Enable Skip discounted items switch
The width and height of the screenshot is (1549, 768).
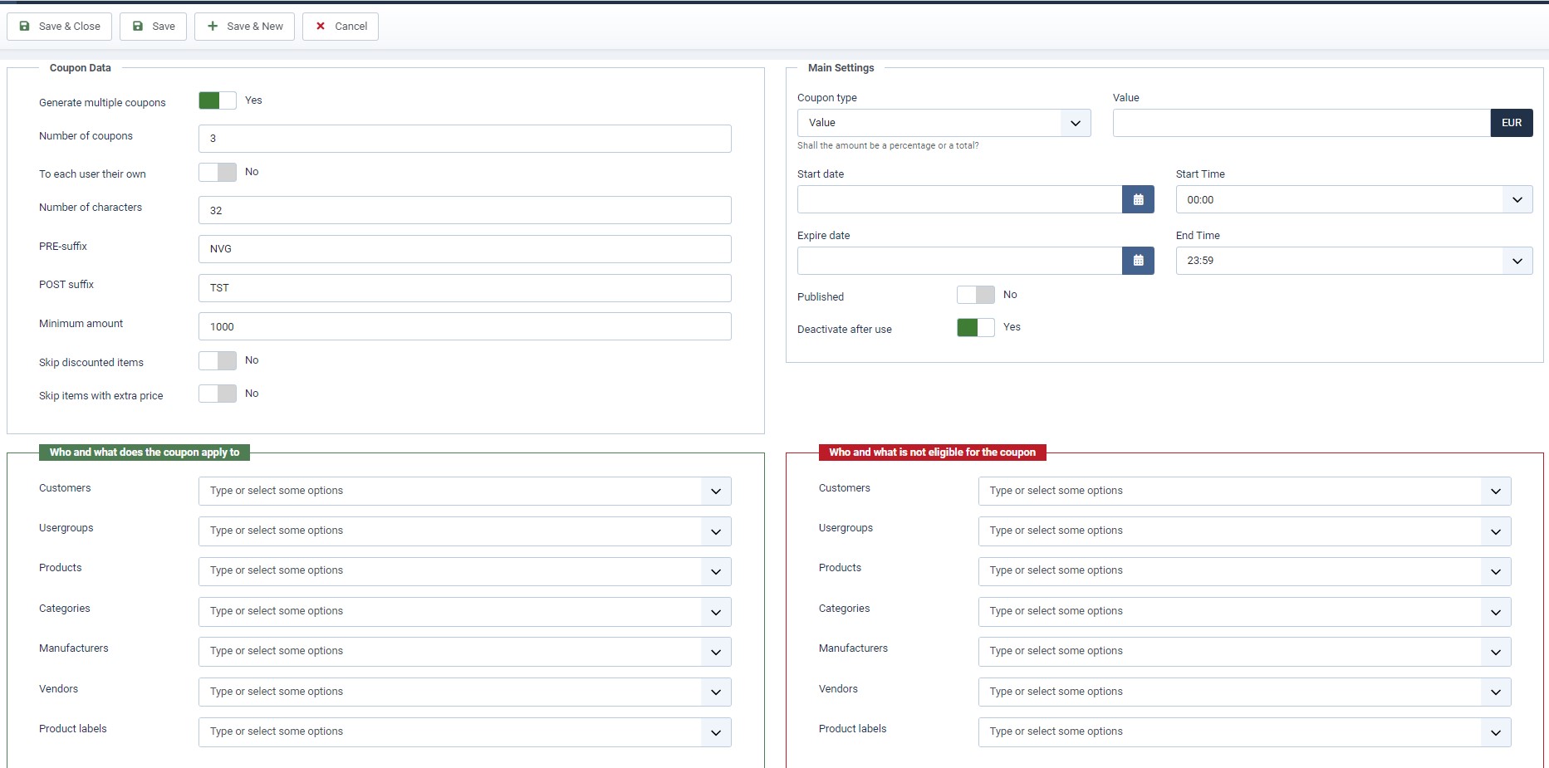click(x=218, y=360)
